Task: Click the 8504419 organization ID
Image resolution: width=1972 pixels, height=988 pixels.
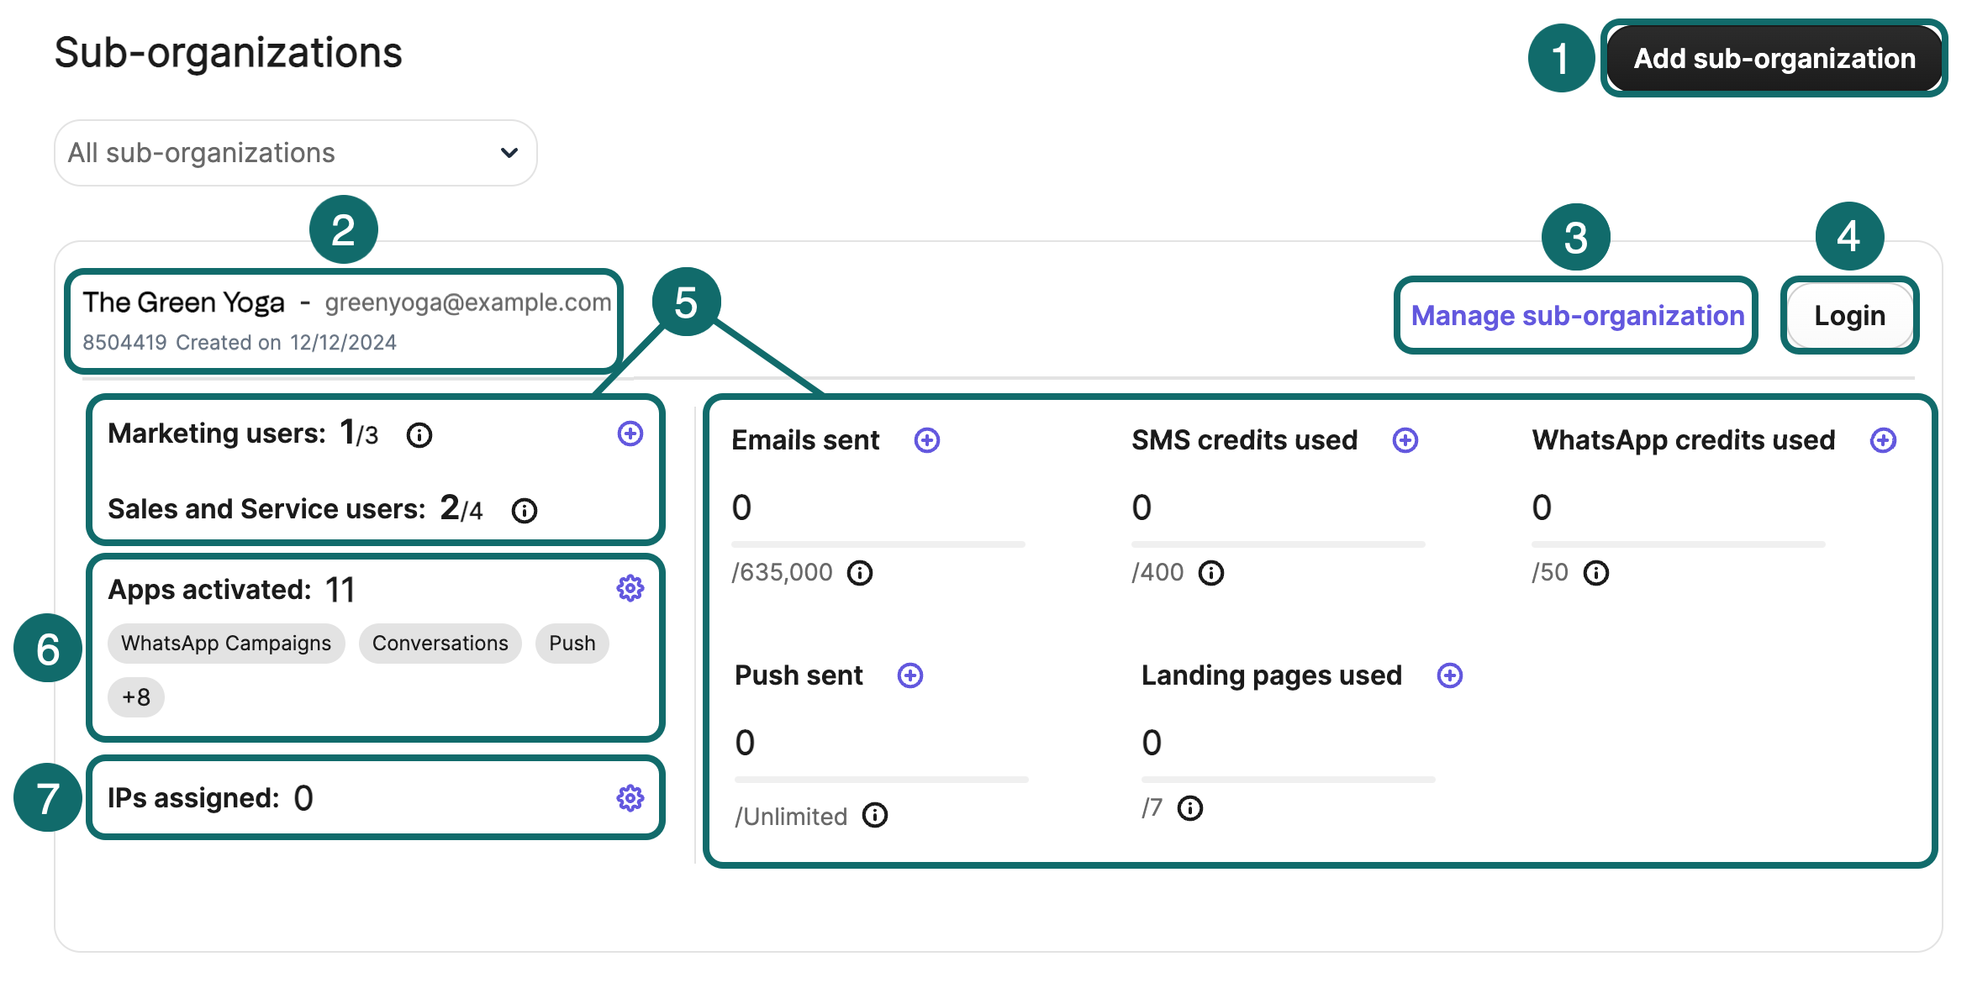Action: [124, 343]
